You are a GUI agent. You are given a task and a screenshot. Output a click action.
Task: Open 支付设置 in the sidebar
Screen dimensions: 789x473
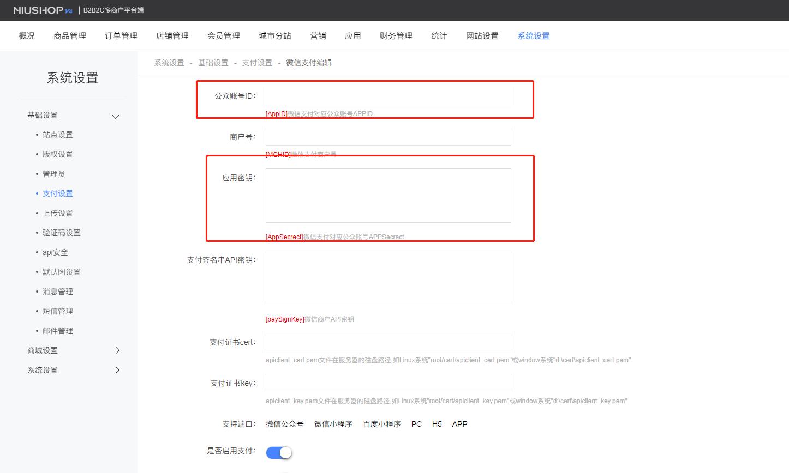click(x=57, y=193)
